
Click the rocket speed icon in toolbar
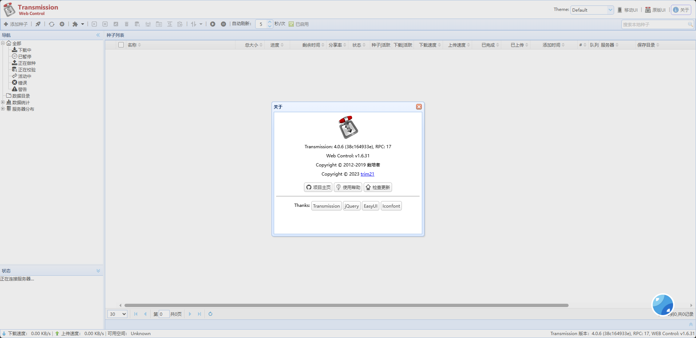coord(38,24)
